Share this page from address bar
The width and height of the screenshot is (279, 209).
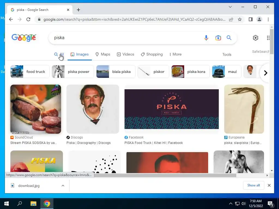tap(231, 19)
